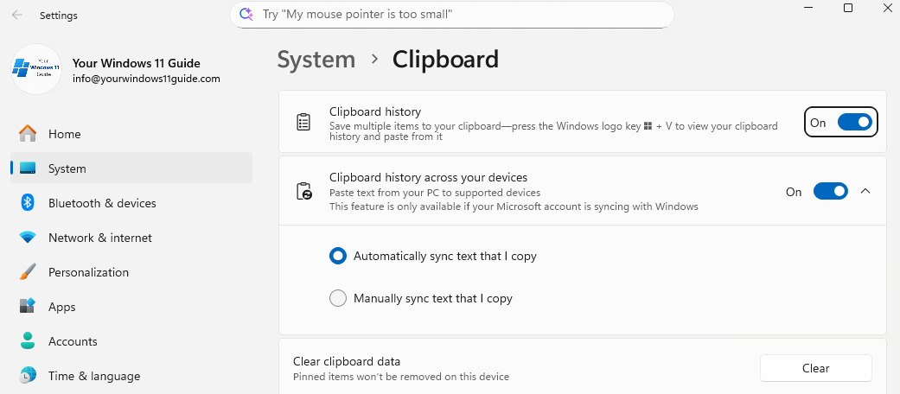Click the Settings search box

pos(451,15)
